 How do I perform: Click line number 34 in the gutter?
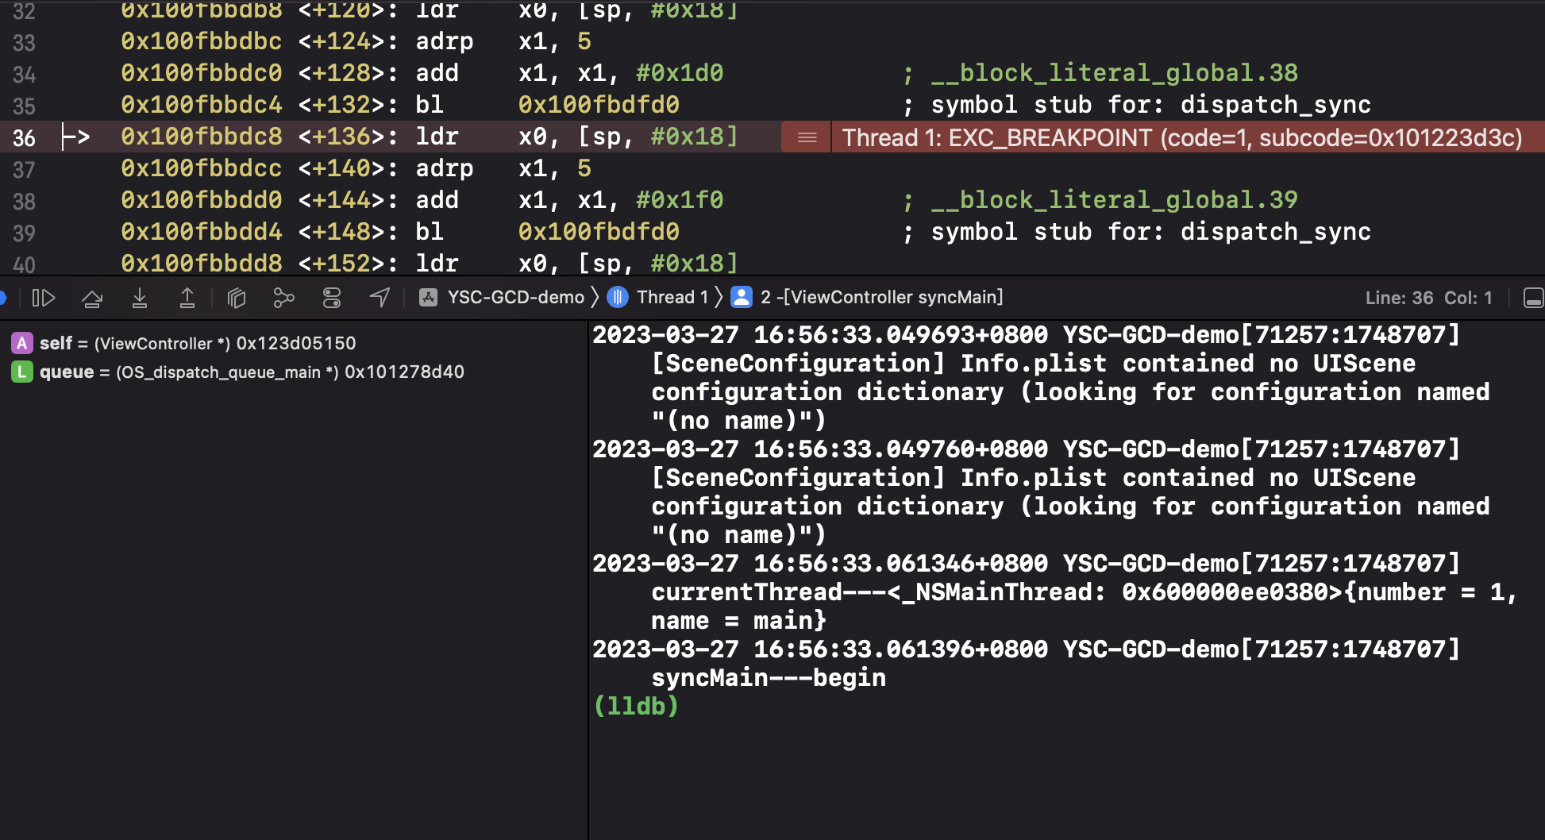[x=24, y=75]
